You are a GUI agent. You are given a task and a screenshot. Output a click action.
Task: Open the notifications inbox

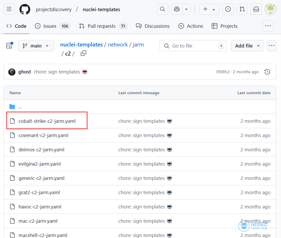256,9
